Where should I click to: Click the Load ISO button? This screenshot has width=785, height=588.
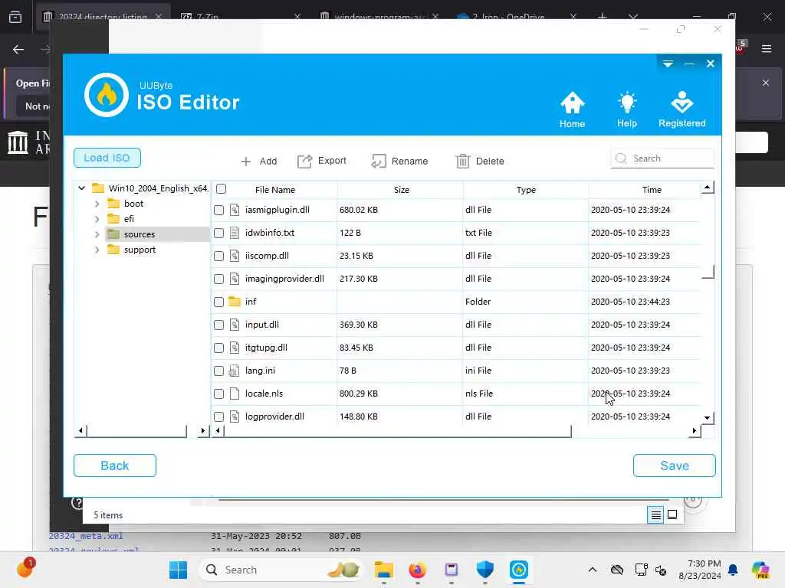tap(107, 158)
